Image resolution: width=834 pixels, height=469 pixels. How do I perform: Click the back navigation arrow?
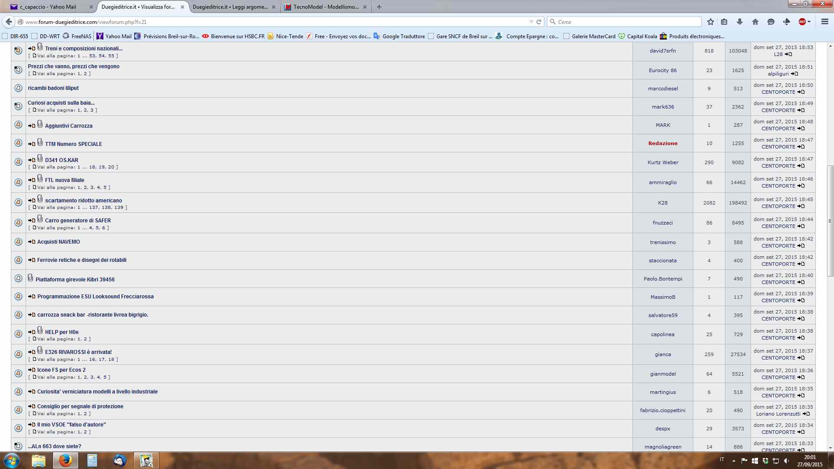click(x=9, y=22)
